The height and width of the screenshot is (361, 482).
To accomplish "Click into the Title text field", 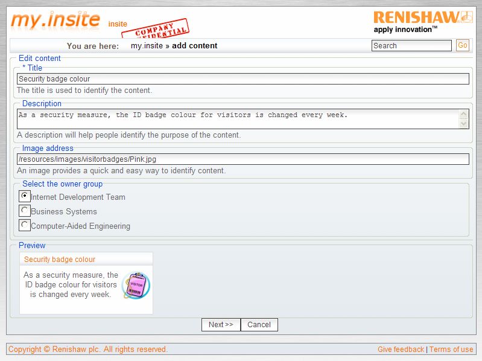I will [x=243, y=78].
